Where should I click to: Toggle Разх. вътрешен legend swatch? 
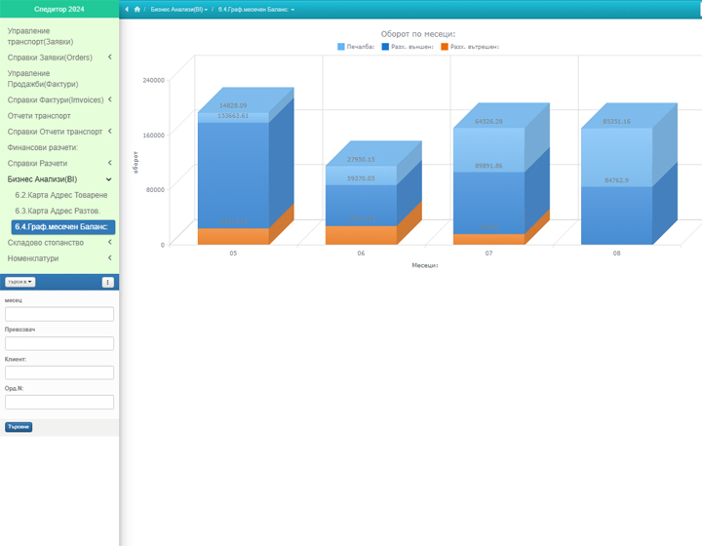coord(445,47)
